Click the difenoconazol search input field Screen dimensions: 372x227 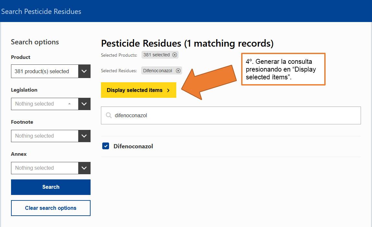(231, 116)
